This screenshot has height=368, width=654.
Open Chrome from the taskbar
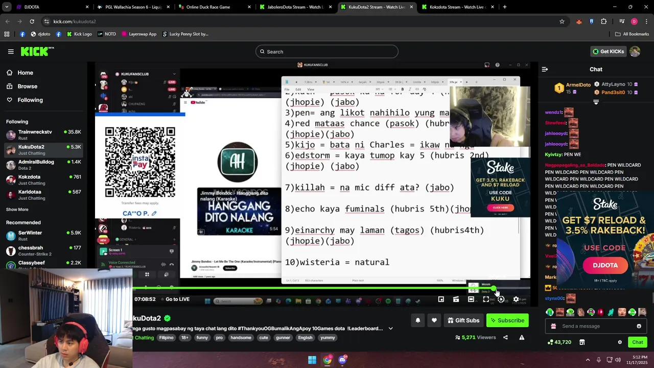[x=327, y=360]
